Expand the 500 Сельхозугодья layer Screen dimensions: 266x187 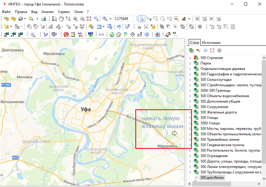tap(190, 80)
